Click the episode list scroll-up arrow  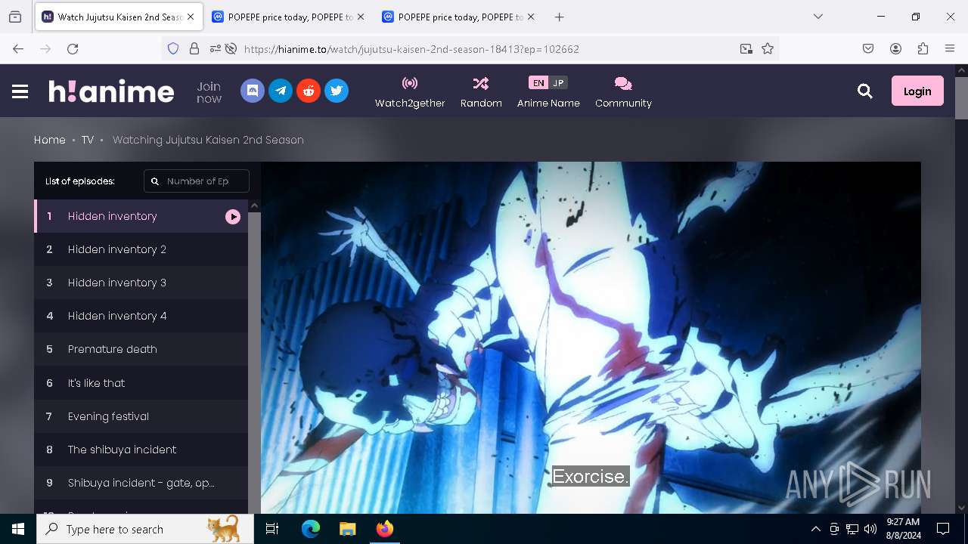pos(255,206)
